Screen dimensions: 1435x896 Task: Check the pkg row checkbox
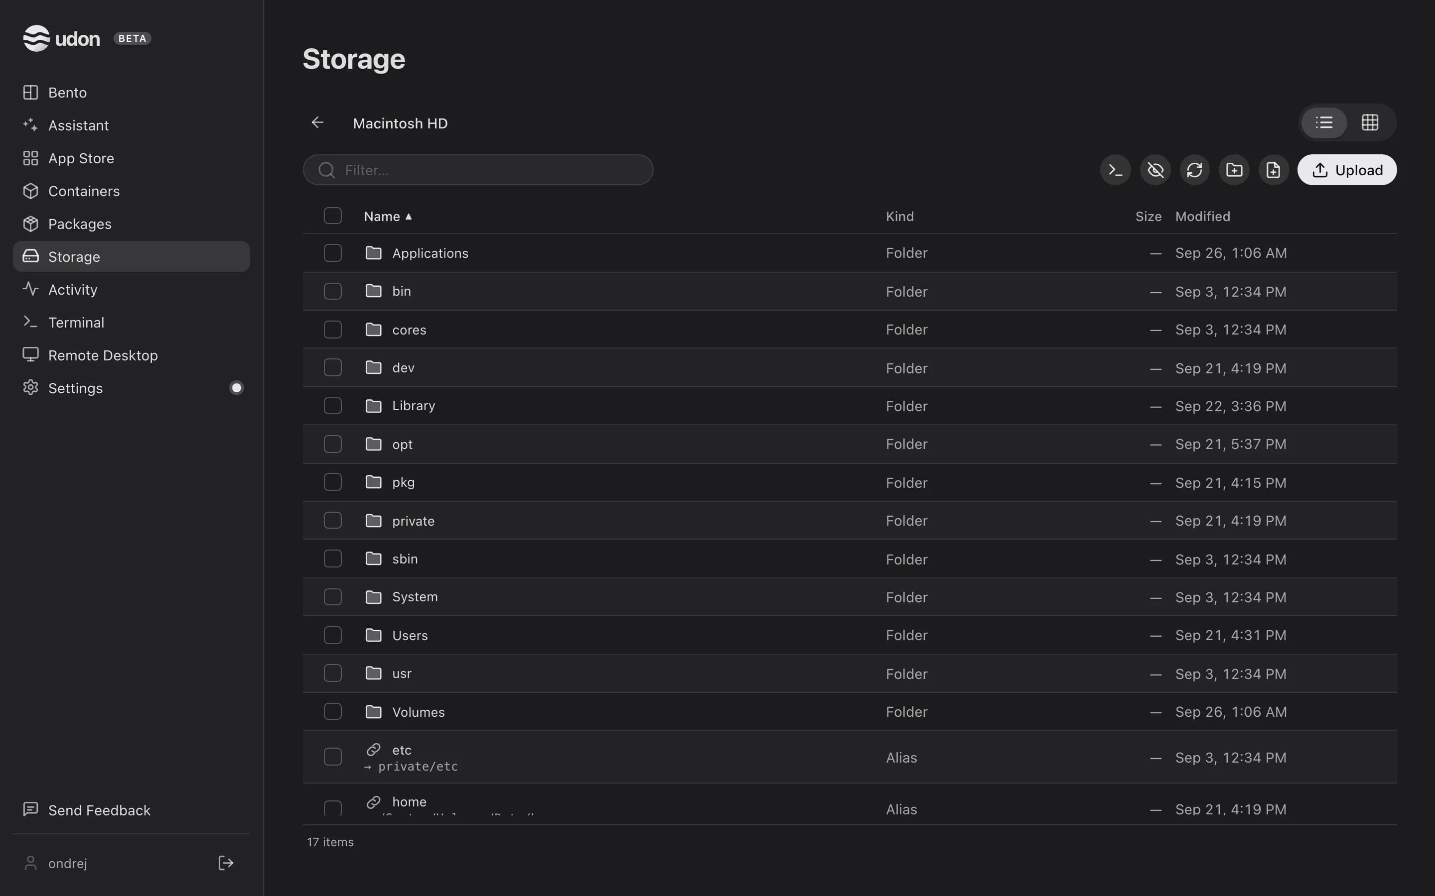coord(333,482)
